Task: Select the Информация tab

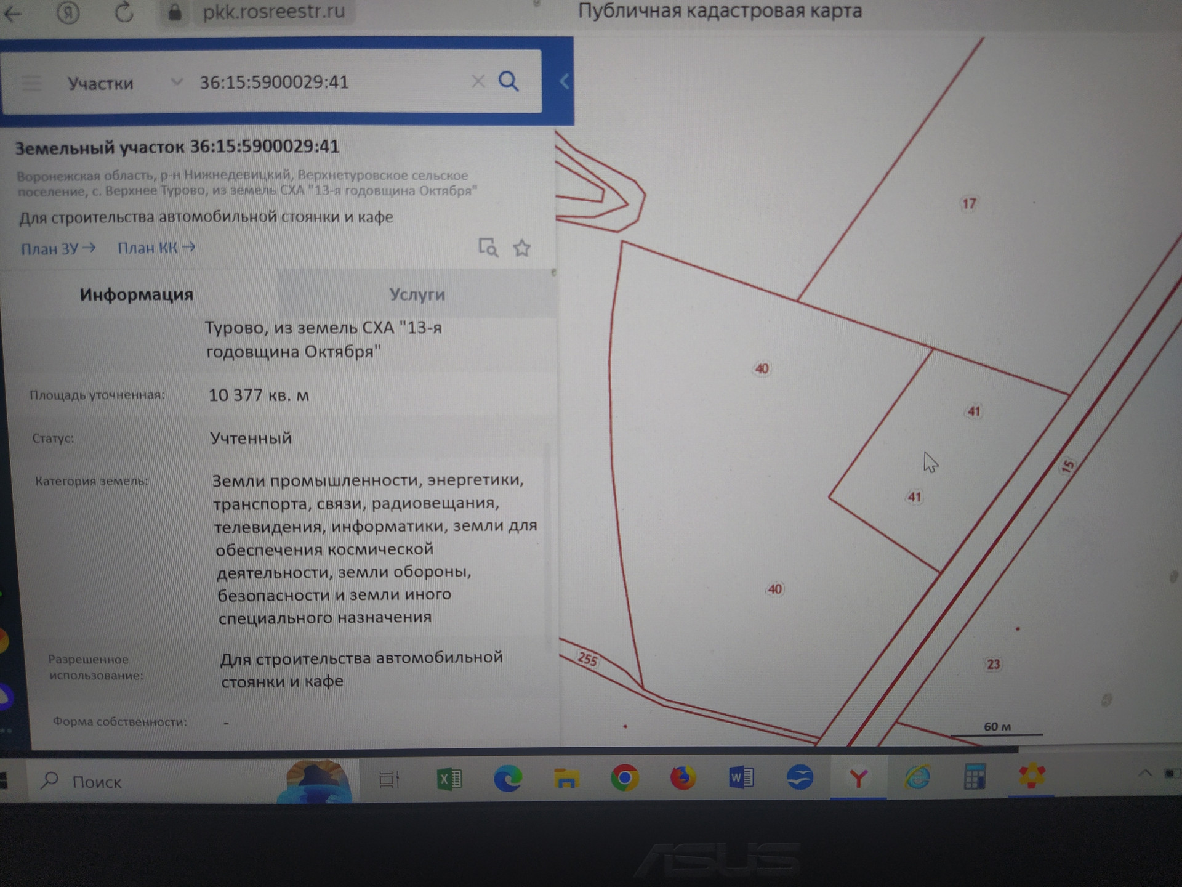Action: coord(137,294)
